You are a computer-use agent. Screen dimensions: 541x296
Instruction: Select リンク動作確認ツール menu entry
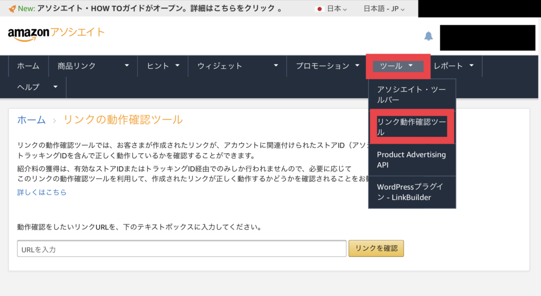click(x=412, y=127)
